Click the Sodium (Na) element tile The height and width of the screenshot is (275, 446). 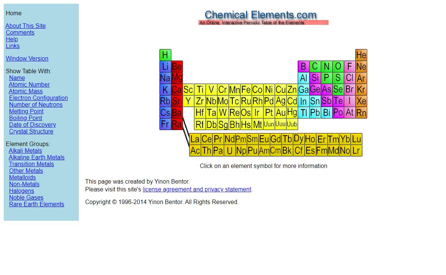coord(165,78)
